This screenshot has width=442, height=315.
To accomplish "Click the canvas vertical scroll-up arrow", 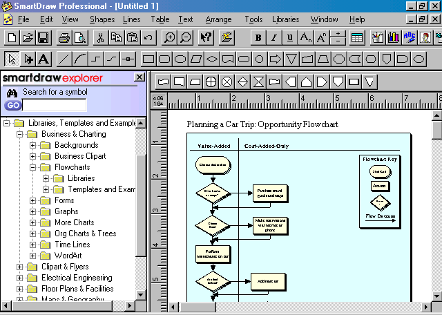I will (x=436, y=115).
